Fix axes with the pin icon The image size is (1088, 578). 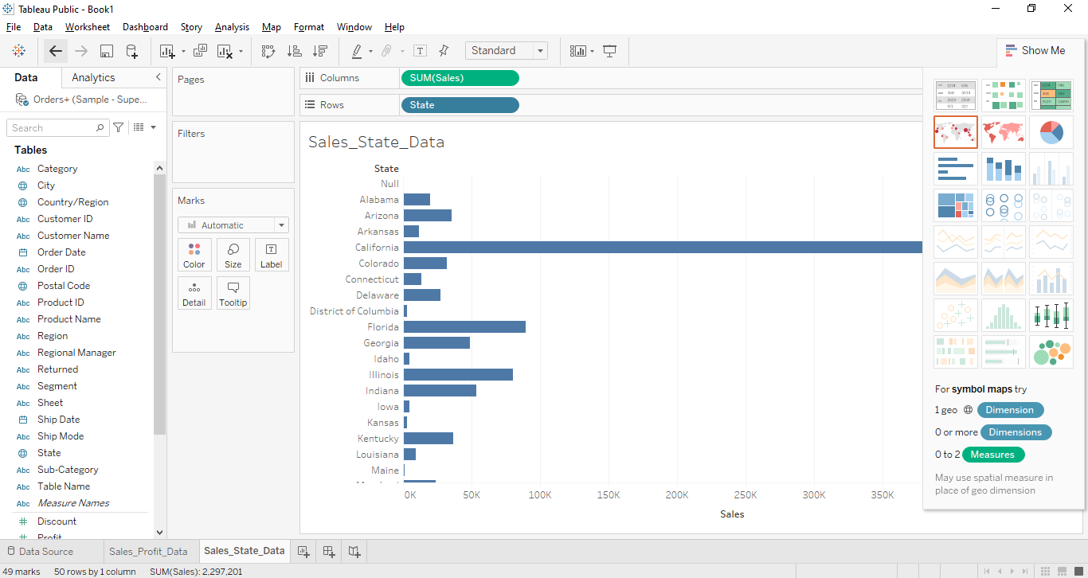pyautogui.click(x=444, y=51)
